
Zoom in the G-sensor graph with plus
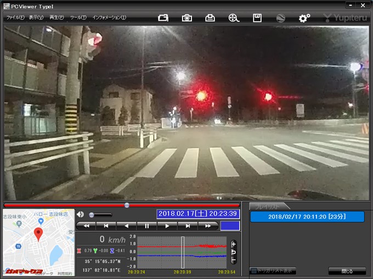point(234,244)
